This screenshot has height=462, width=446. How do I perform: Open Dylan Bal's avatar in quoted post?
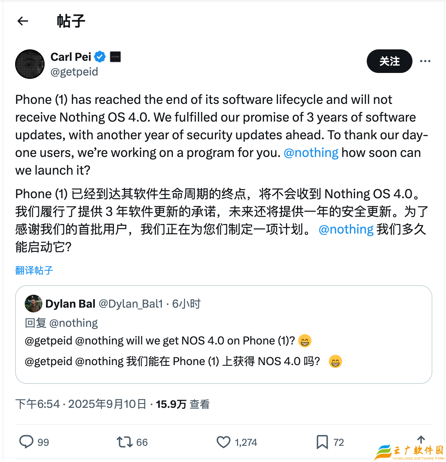pos(34,304)
